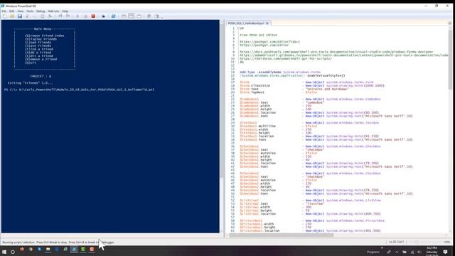Click the $Form.TopMost line
The height and width of the screenshot is (256, 455).
(278, 92)
